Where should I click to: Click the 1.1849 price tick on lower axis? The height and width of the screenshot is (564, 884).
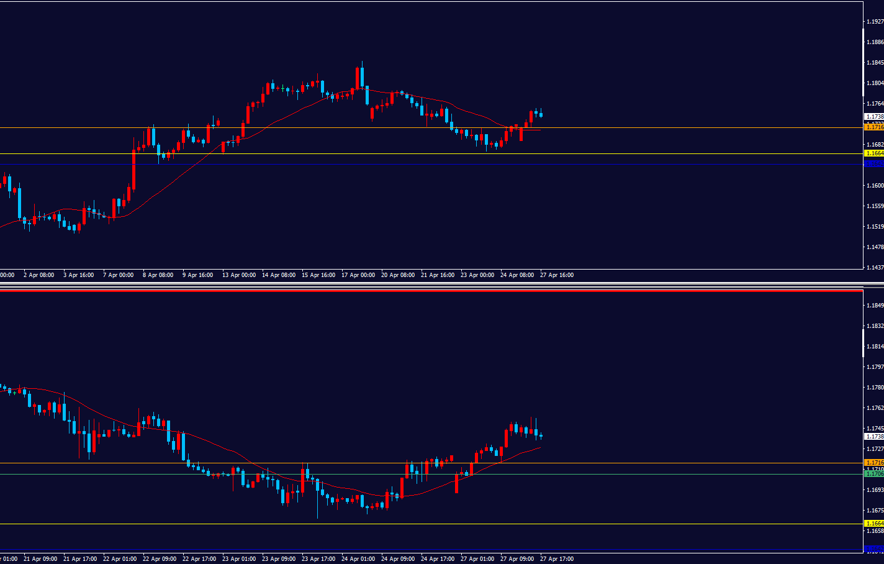[875, 306]
